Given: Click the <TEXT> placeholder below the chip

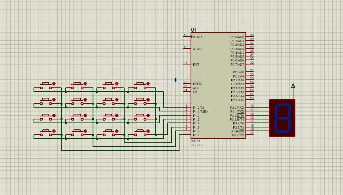Looking at the screenshot, I should pyautogui.click(x=196, y=145).
